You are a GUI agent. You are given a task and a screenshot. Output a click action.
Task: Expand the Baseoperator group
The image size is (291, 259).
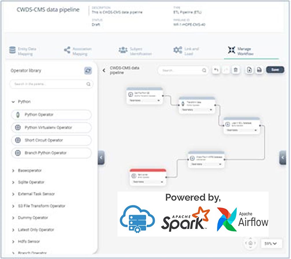[x=13, y=171]
